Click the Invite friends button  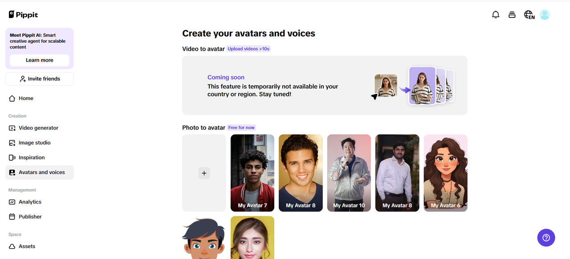pos(39,79)
